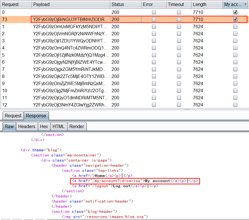Open the Response tab

[x=36, y=116]
